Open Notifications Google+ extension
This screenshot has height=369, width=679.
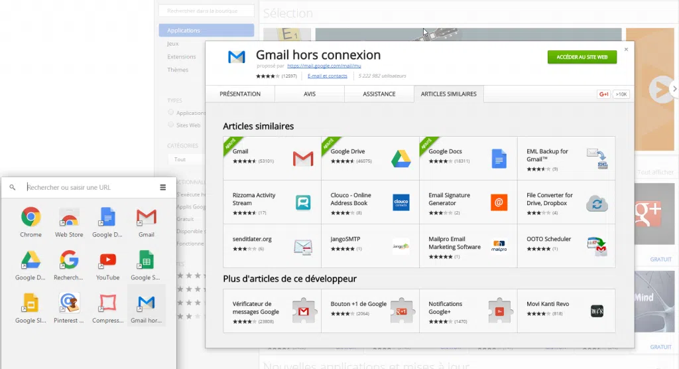468,311
